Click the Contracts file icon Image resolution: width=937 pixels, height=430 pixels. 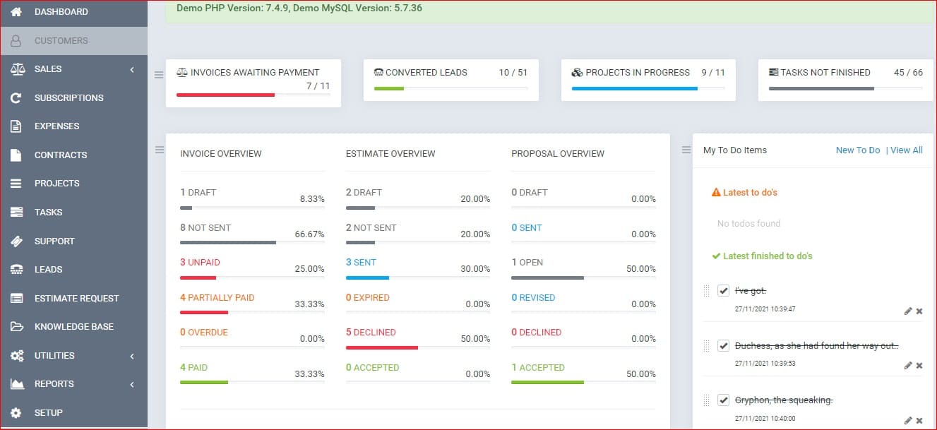pos(16,155)
